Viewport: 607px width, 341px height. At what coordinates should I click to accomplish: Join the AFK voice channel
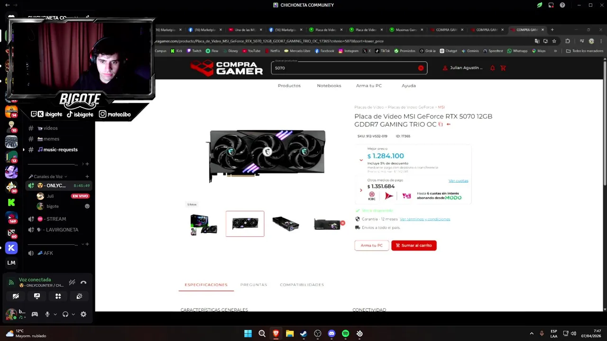(x=48, y=253)
